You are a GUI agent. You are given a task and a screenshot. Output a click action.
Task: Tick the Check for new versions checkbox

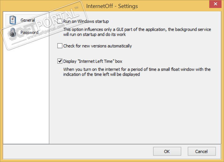coord(60,46)
